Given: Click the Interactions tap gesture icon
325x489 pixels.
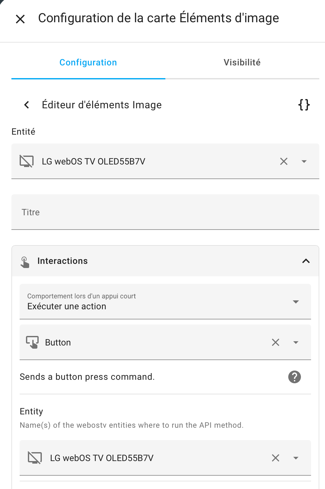Looking at the screenshot, I should pos(25,262).
